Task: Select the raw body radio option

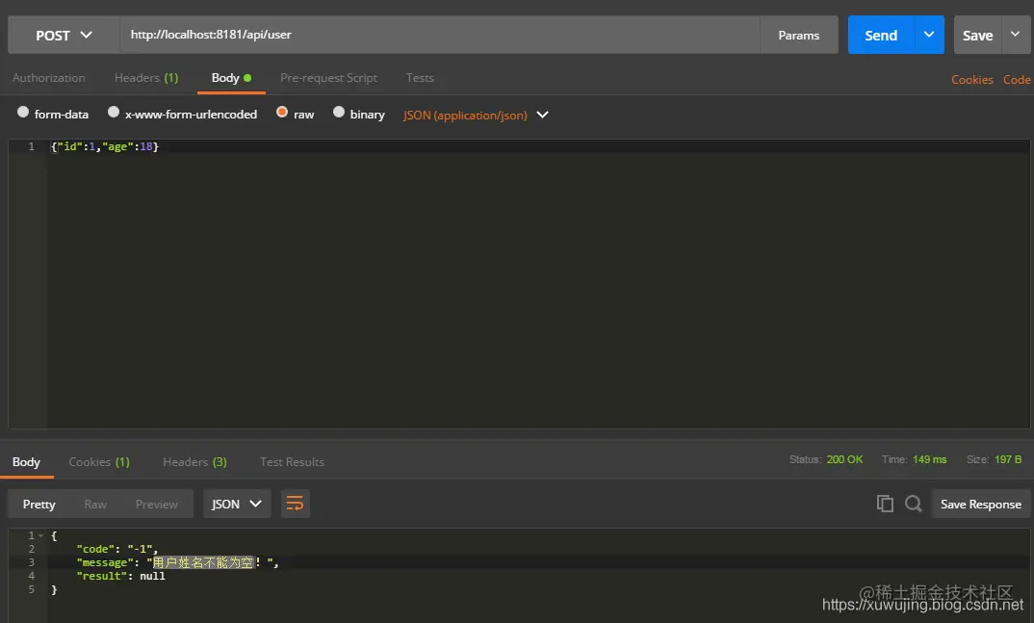Action: (x=282, y=112)
